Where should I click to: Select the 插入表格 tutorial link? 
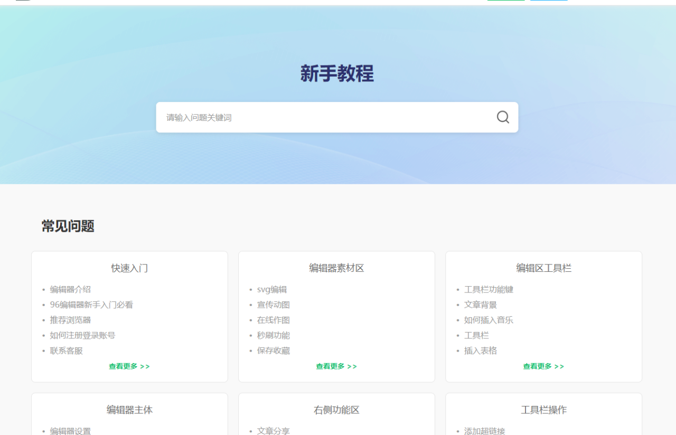coord(480,351)
